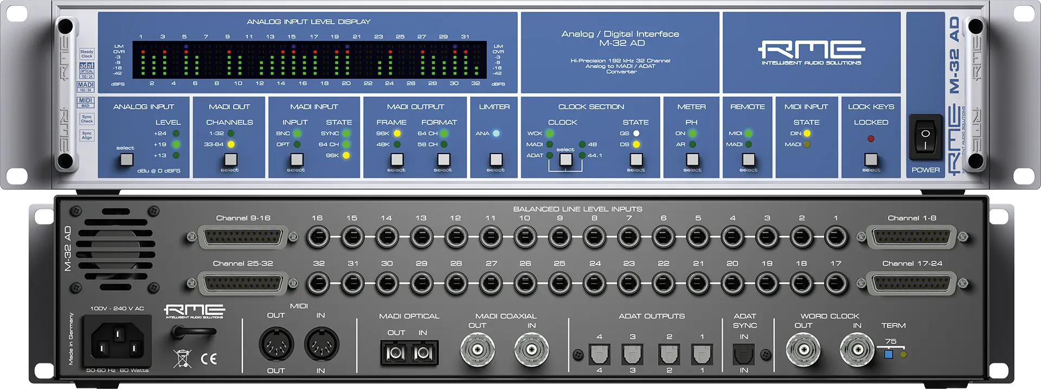This screenshot has height=389, width=1041.
Task: Click the AC power inlet socket
Action: 117,342
